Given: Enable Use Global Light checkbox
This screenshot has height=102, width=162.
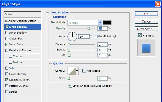Looking at the screenshot, I should point(96,36).
